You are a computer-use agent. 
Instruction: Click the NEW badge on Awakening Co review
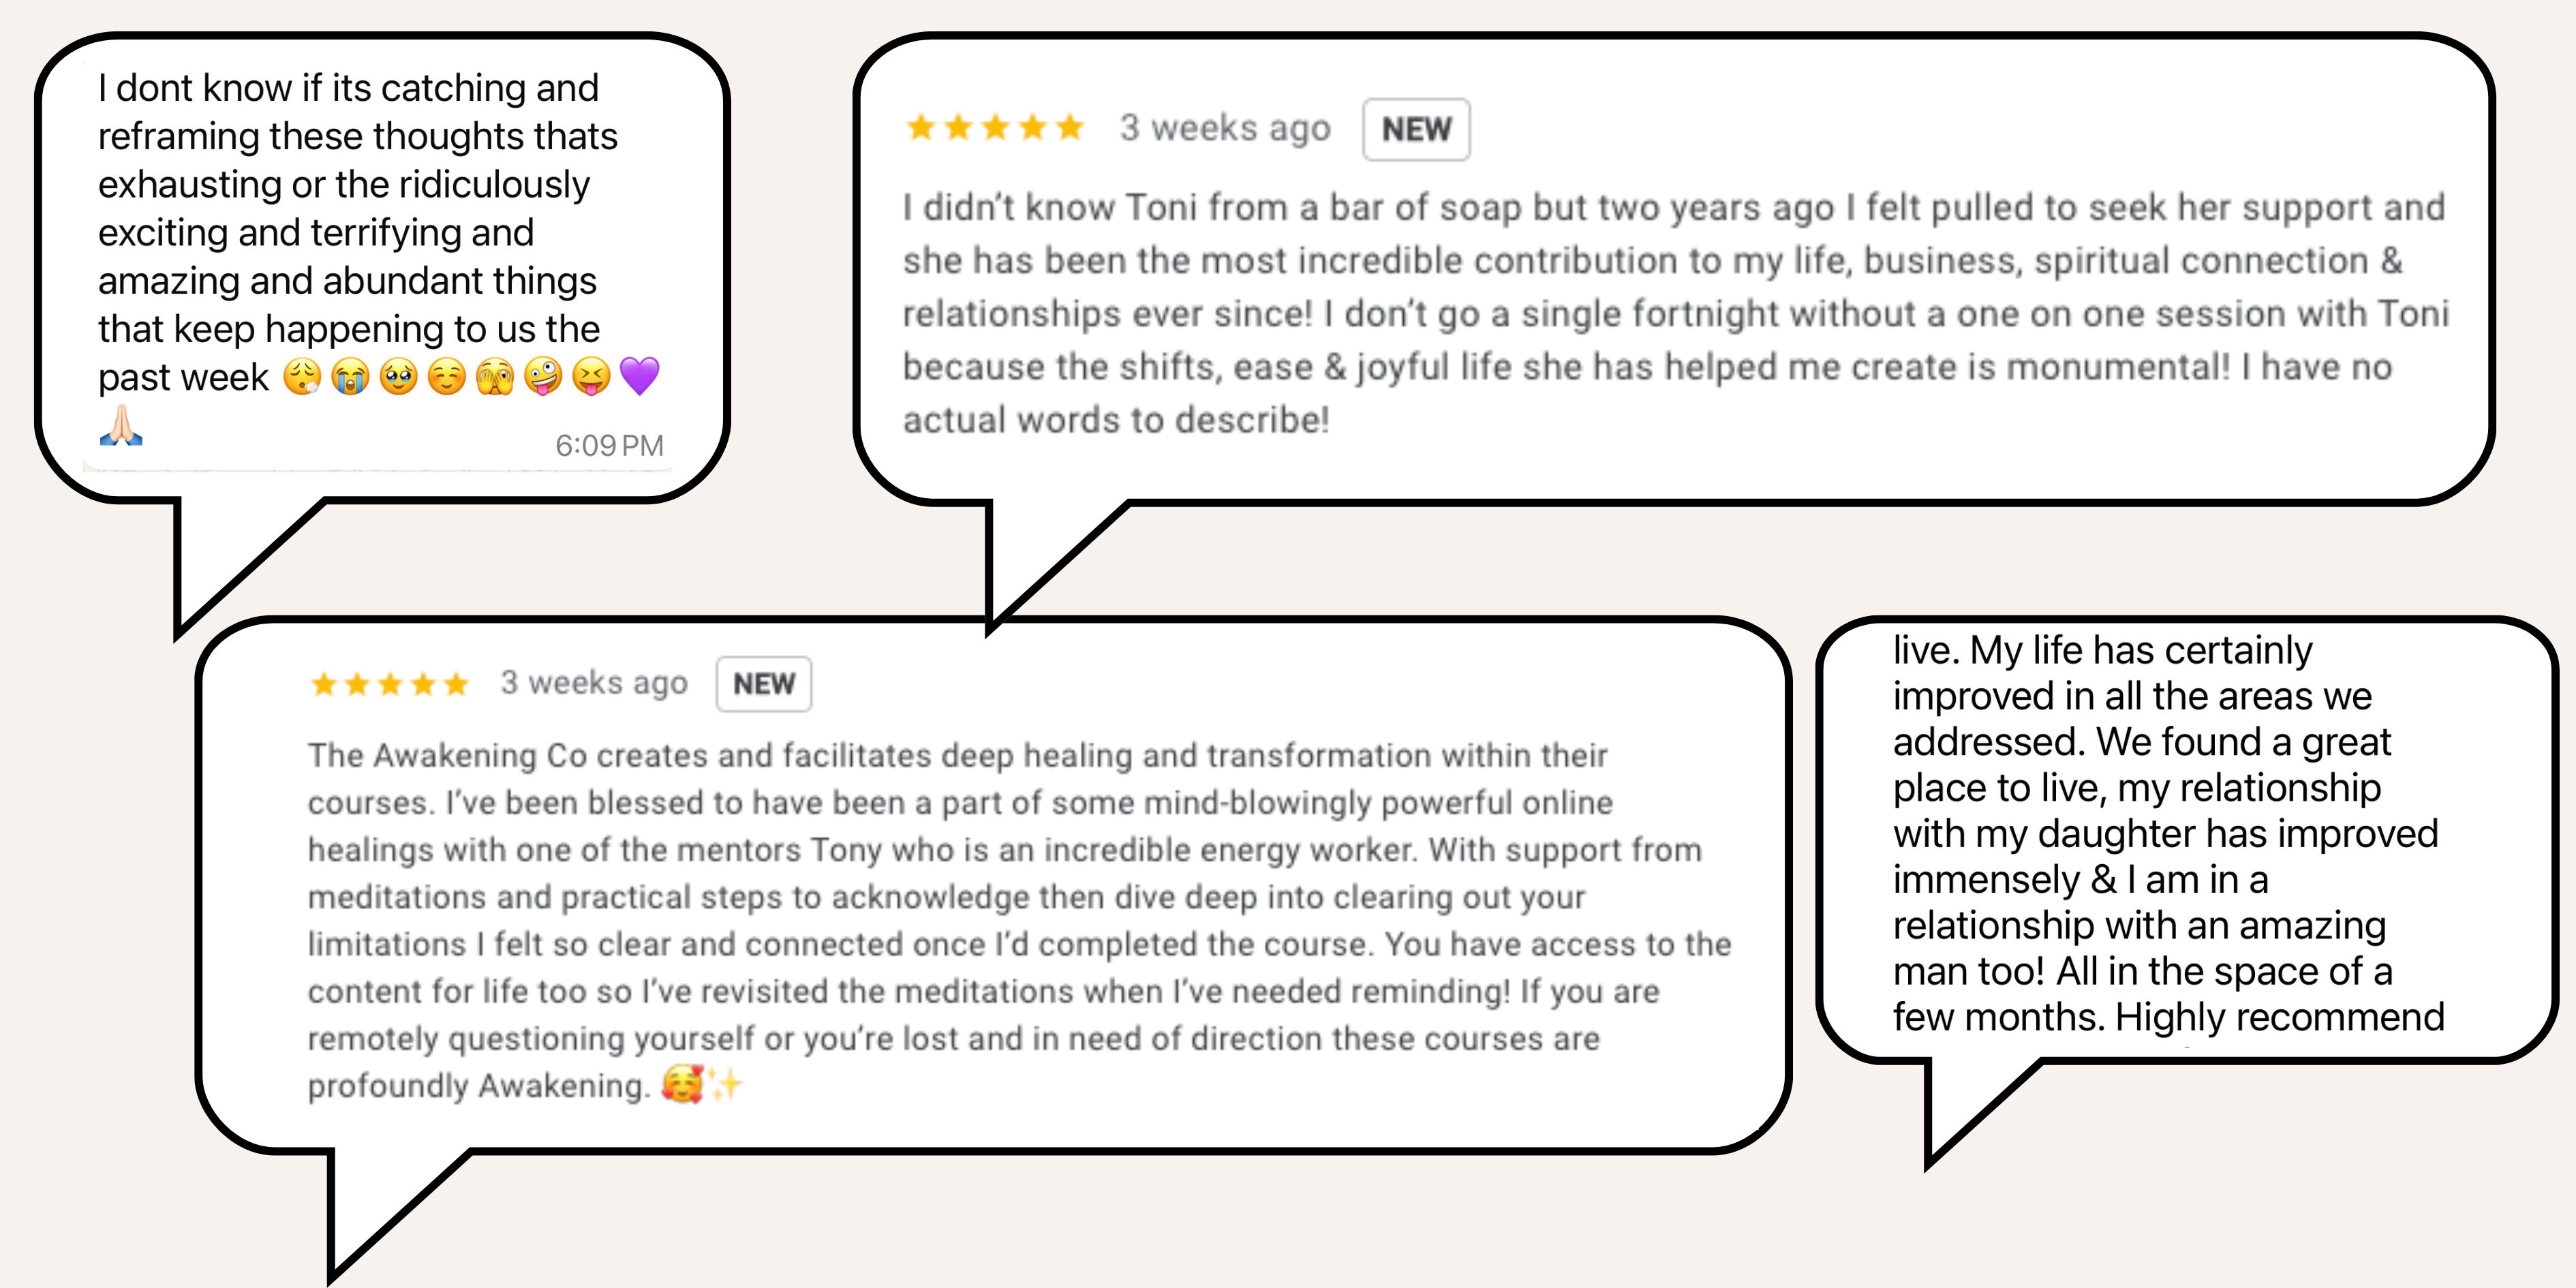[763, 684]
